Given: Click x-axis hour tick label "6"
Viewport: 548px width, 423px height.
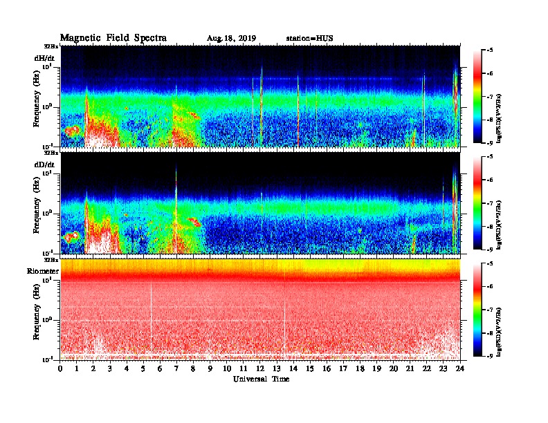Looking at the screenshot, I should (x=160, y=368).
